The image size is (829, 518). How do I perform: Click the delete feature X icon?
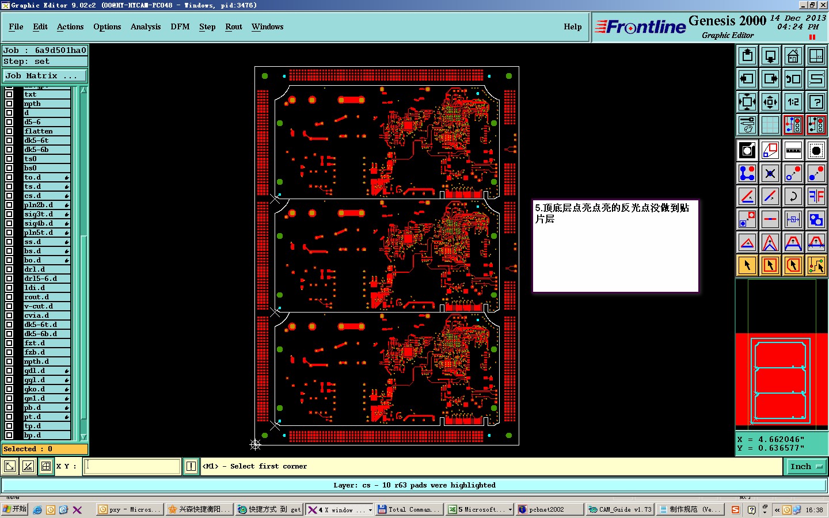pyautogui.click(x=770, y=173)
